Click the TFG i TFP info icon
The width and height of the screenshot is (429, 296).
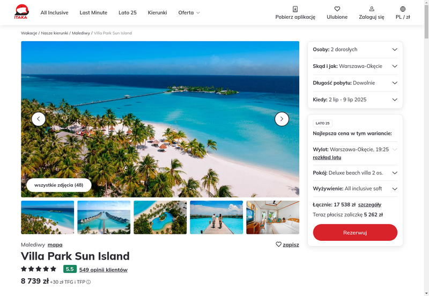point(88,282)
